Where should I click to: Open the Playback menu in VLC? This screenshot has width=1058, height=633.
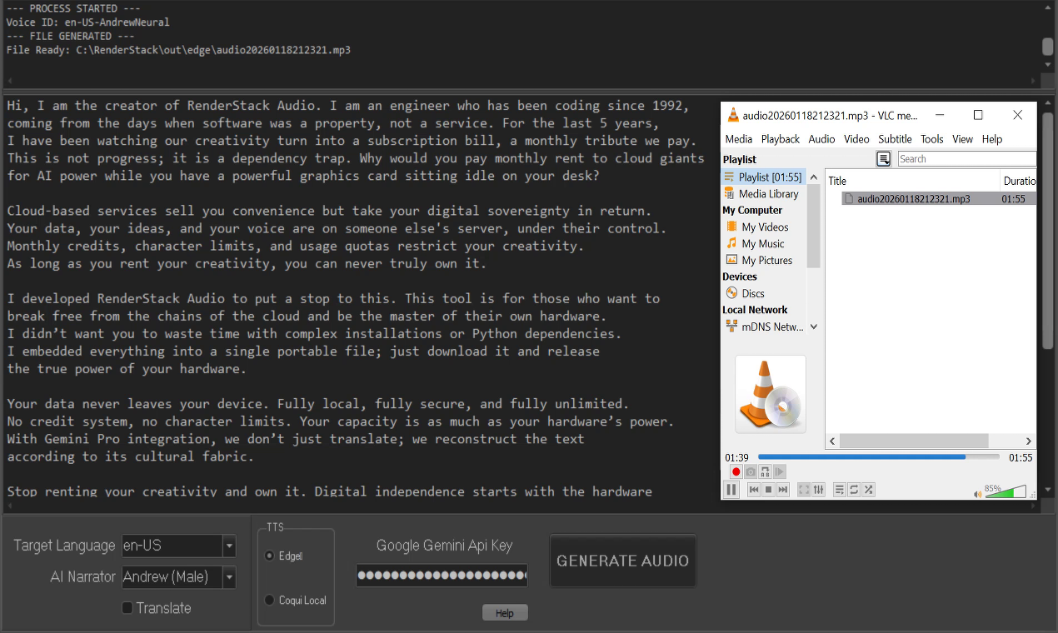780,139
